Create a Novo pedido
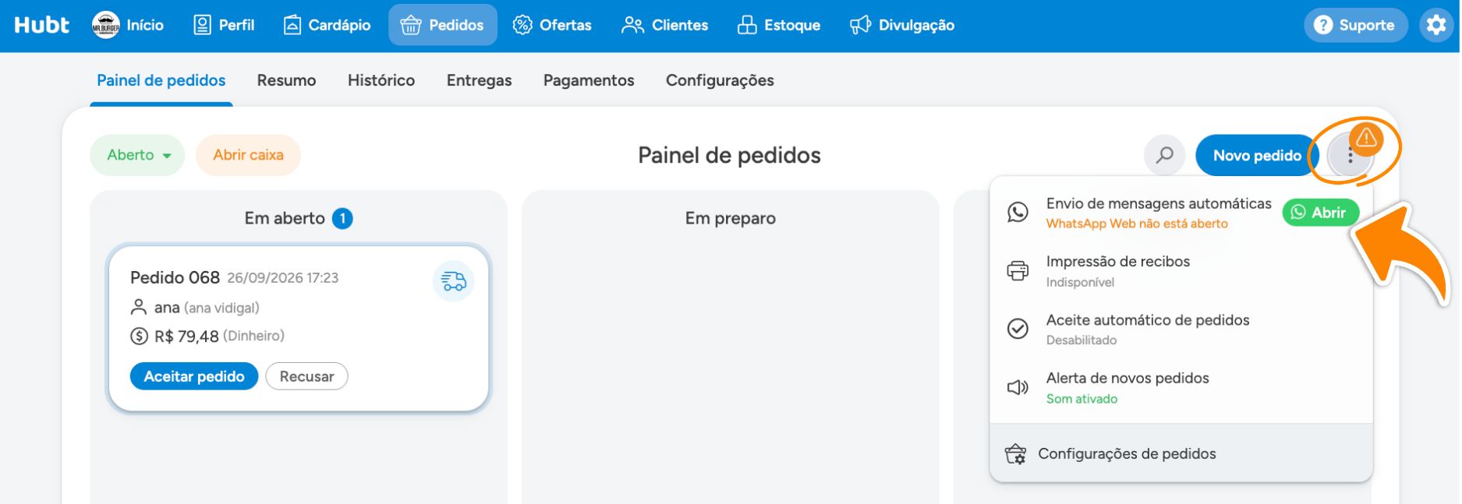 coord(1257,155)
